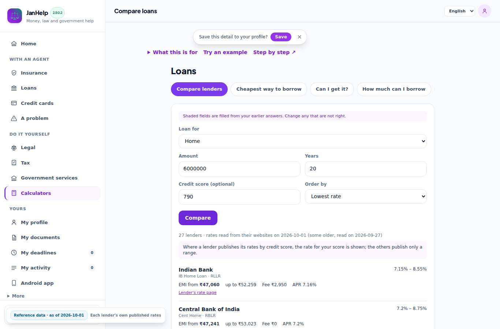This screenshot has width=500, height=329.
Task: Click the Calculators icon in sidebar
Action: 14,193
